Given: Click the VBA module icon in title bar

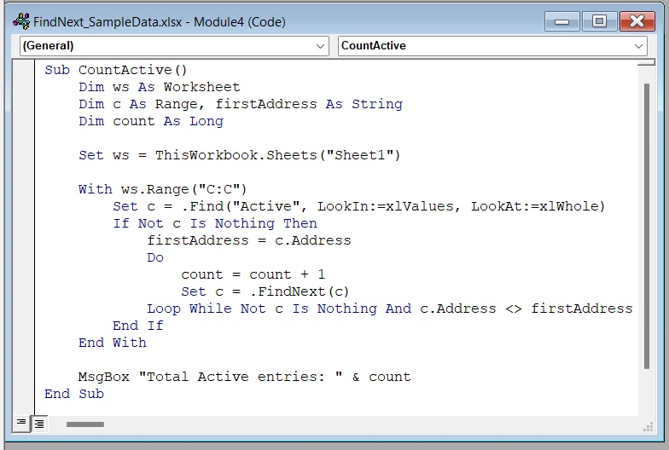Looking at the screenshot, I should pos(21,21).
